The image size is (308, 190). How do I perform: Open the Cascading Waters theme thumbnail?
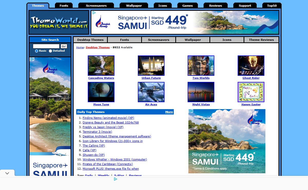click(x=101, y=65)
